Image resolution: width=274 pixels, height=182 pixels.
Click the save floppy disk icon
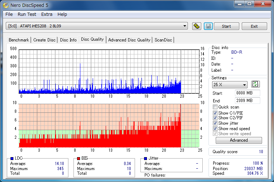coord(208,26)
